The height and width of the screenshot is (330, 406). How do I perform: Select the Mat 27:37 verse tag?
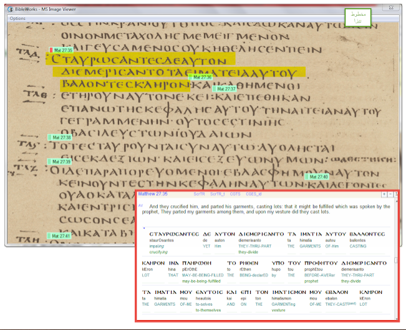click(x=225, y=89)
